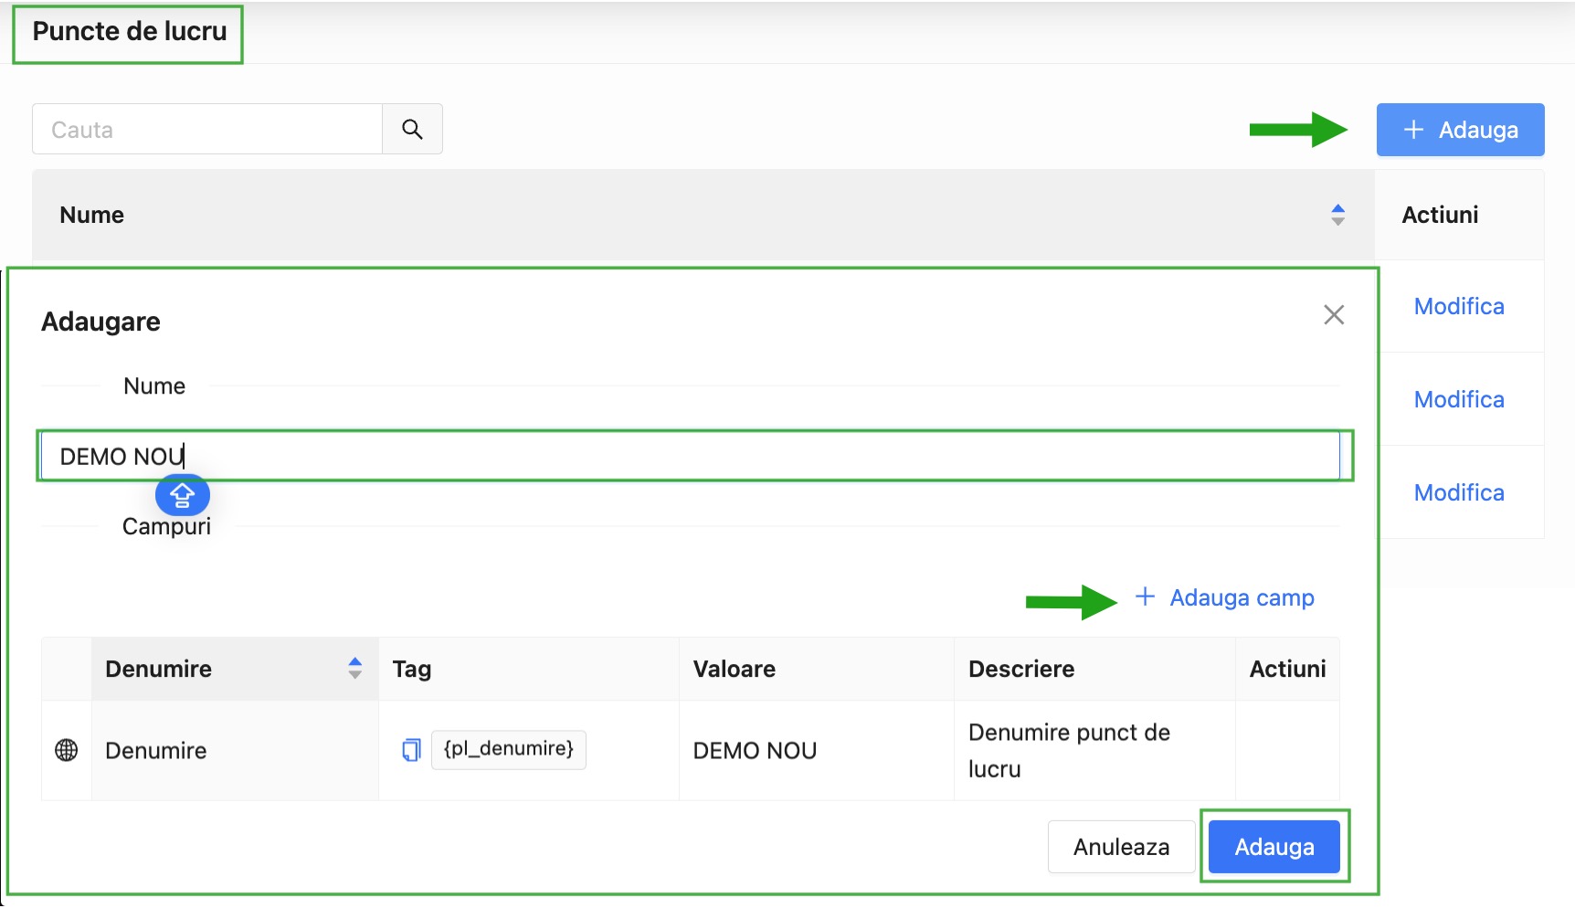Click the third Modifica link

1459,492
